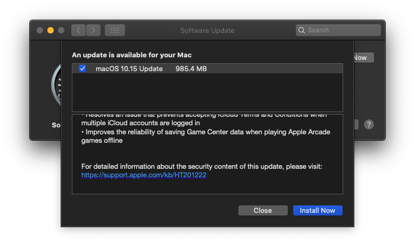Go back with the left arrow button
This screenshot has width=415, height=241.
click(79, 30)
